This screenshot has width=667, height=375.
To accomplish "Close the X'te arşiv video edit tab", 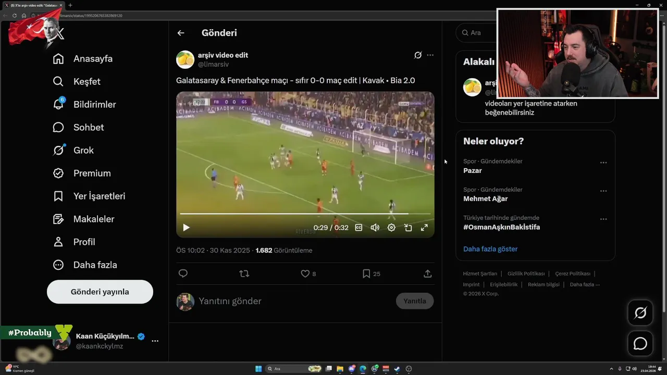I will point(61,5).
